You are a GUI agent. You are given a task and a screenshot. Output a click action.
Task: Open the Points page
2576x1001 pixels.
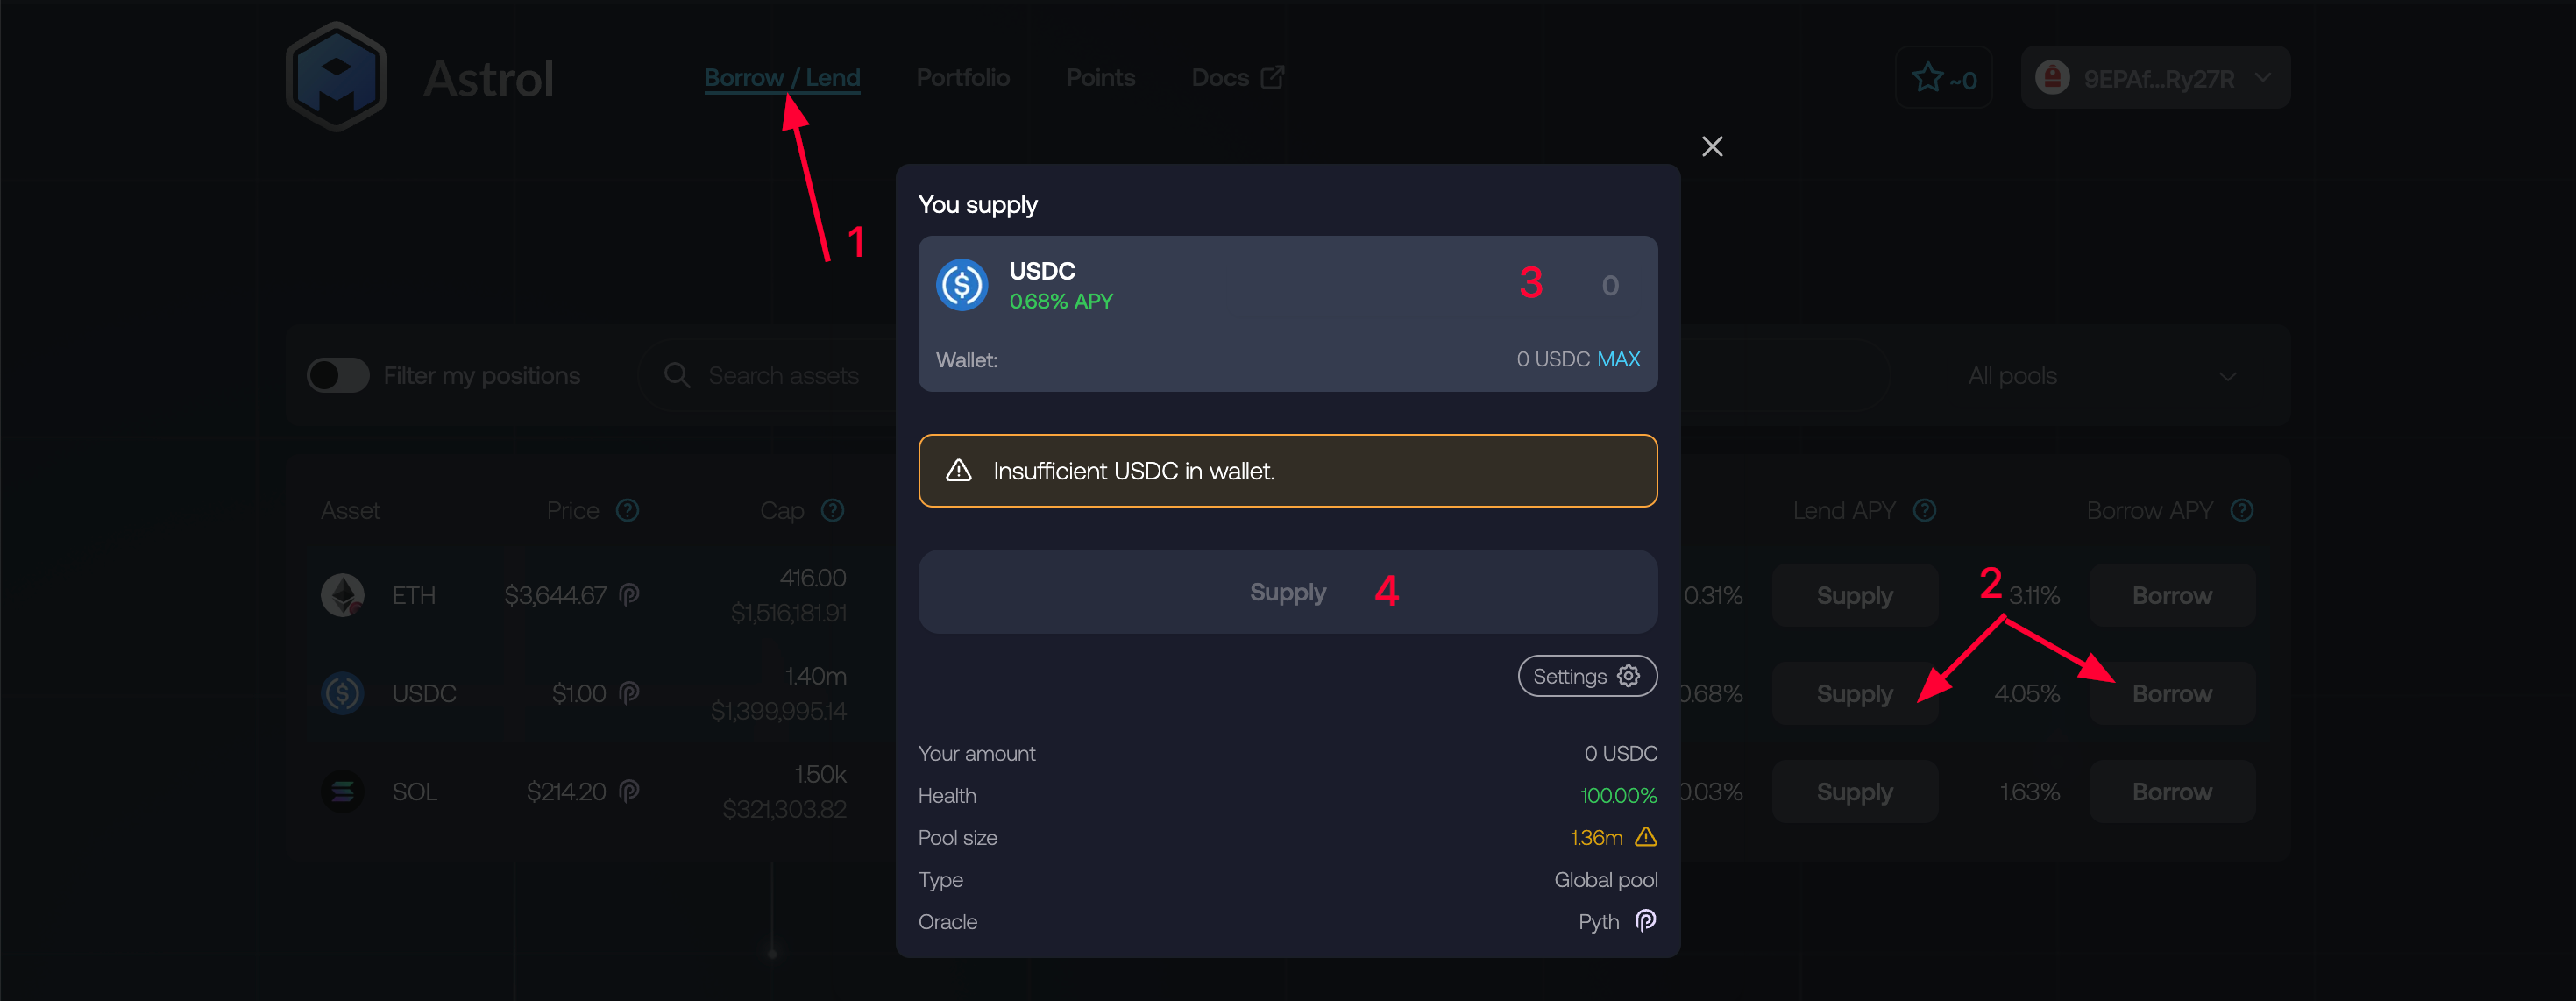point(1100,78)
